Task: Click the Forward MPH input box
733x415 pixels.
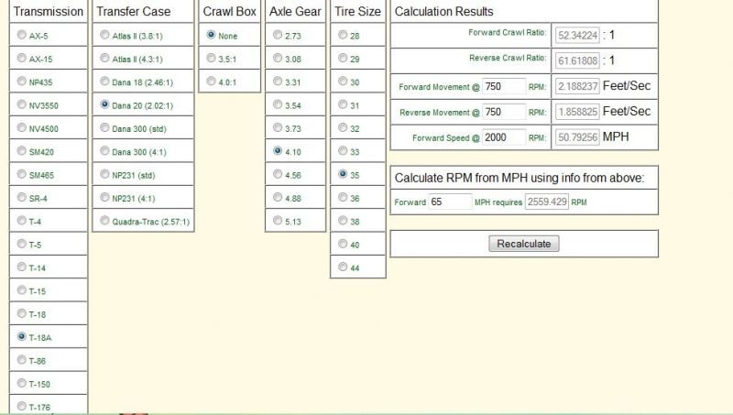Action: coord(450,201)
